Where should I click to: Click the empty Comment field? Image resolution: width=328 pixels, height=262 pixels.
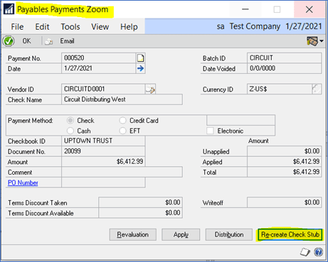[x=122, y=172]
